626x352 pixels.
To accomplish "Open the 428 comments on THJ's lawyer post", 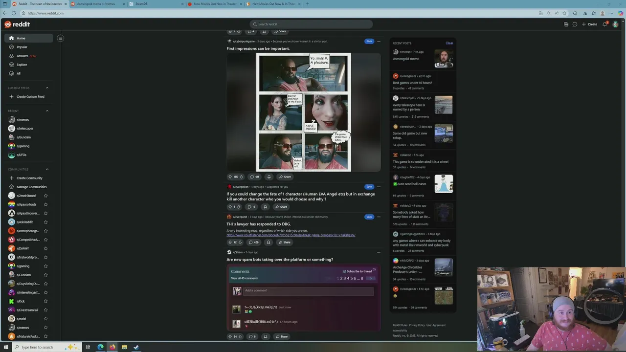I will (x=253, y=242).
